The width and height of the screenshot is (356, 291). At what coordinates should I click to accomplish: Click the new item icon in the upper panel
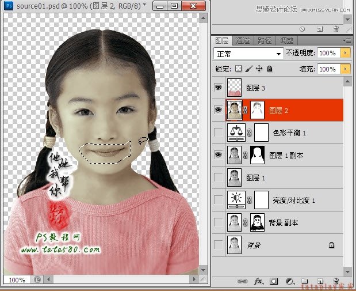pos(320,29)
